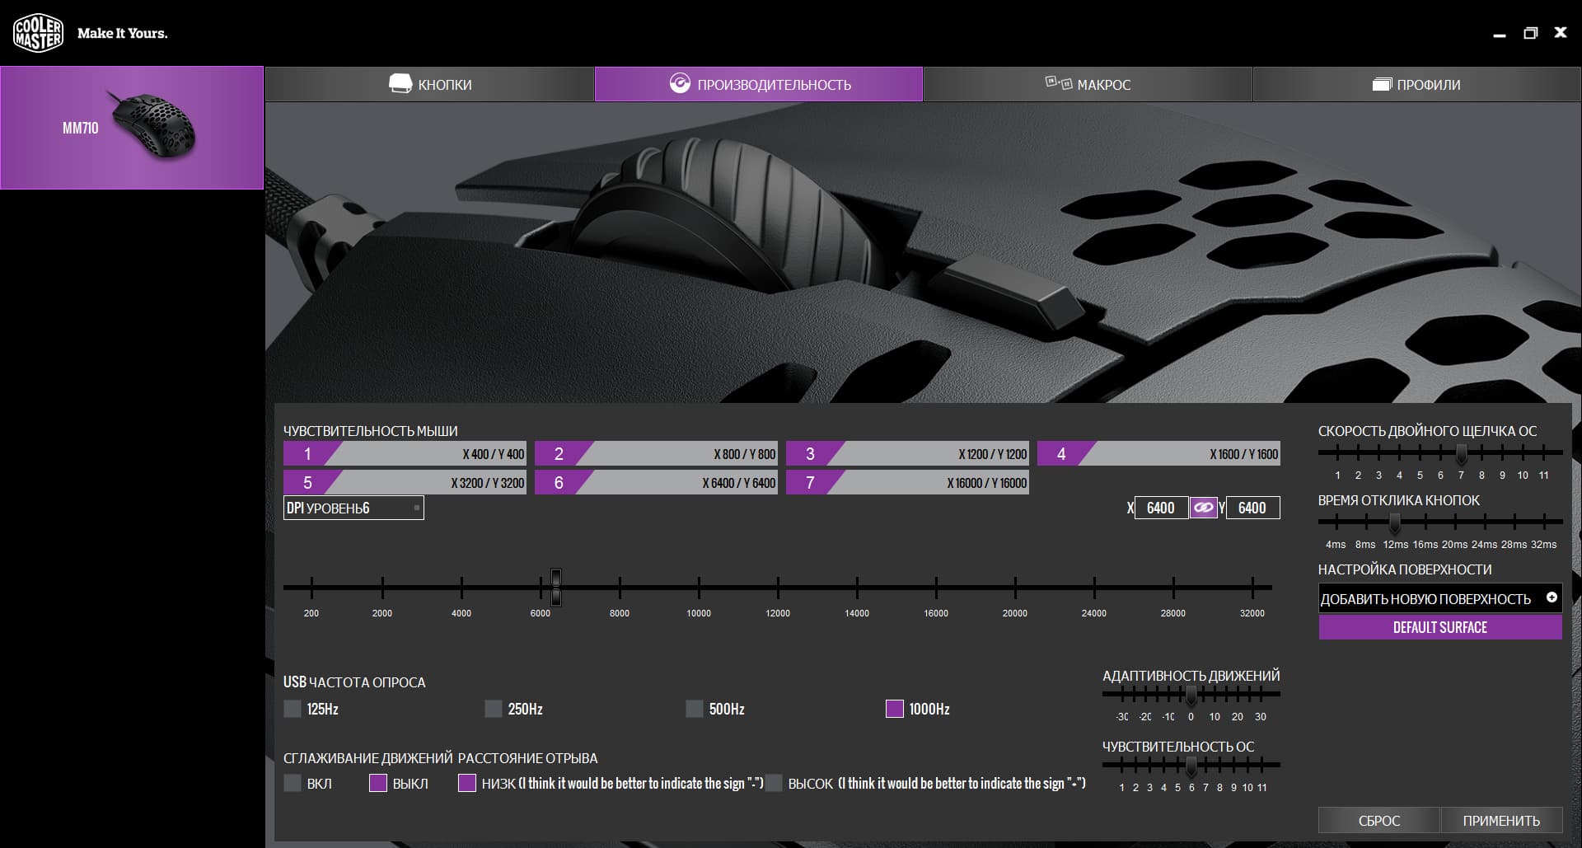Enable the 125Hz polling rate checkbox
Viewport: 1582px width, 848px height.
pos(293,709)
